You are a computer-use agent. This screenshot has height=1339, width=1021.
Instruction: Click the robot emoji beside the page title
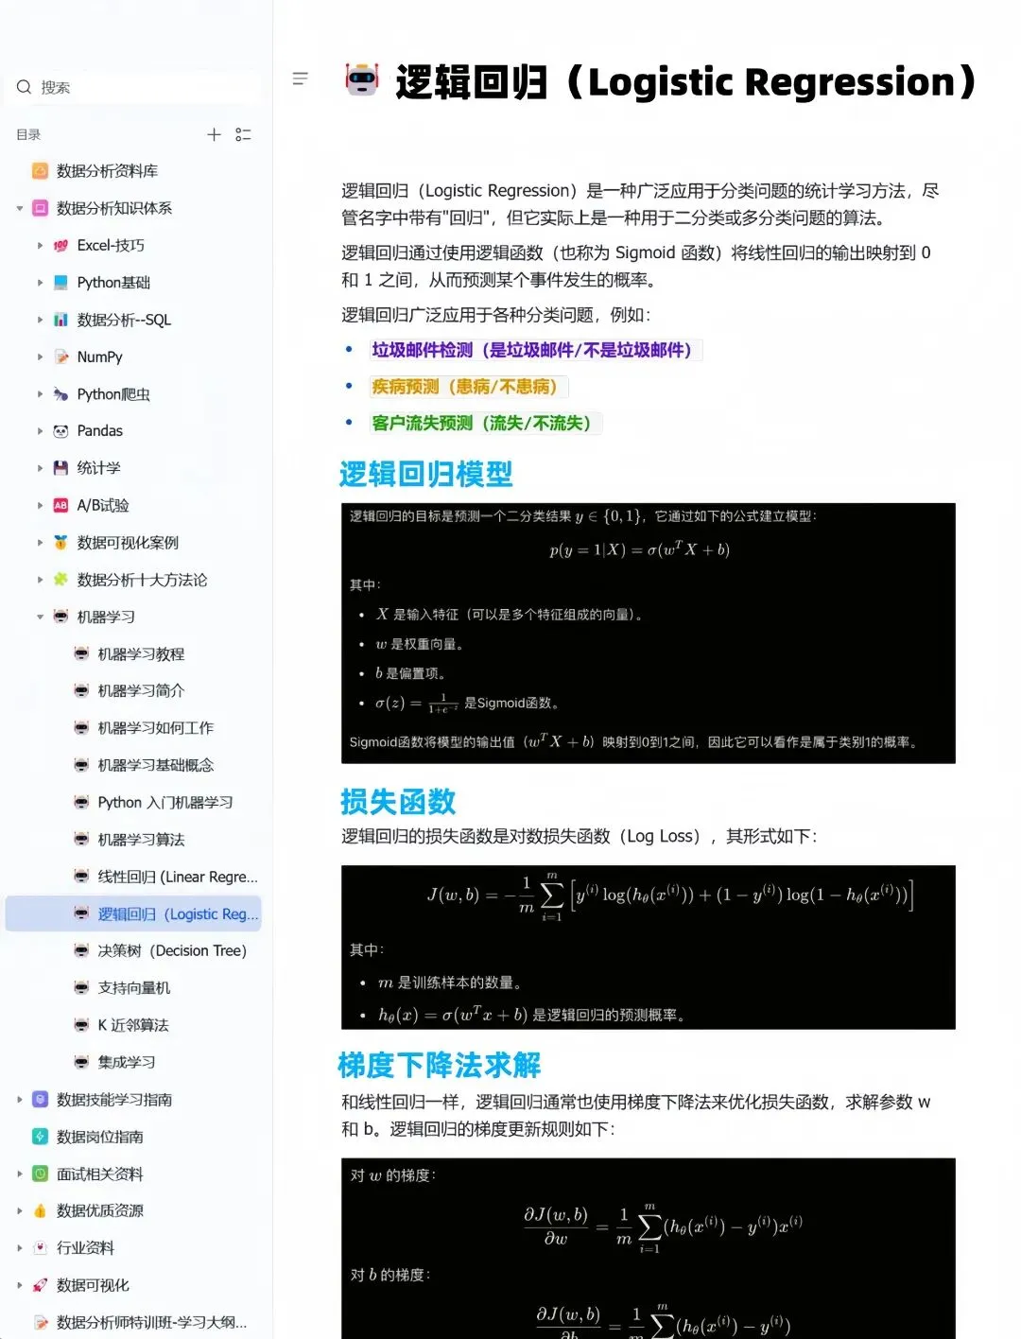pyautogui.click(x=362, y=80)
